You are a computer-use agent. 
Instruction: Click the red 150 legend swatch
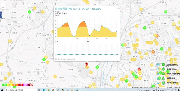(20, 85)
